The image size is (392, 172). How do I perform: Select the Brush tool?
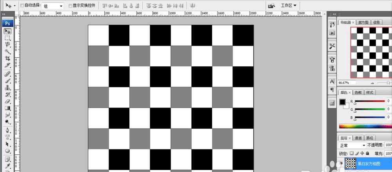click(x=8, y=81)
